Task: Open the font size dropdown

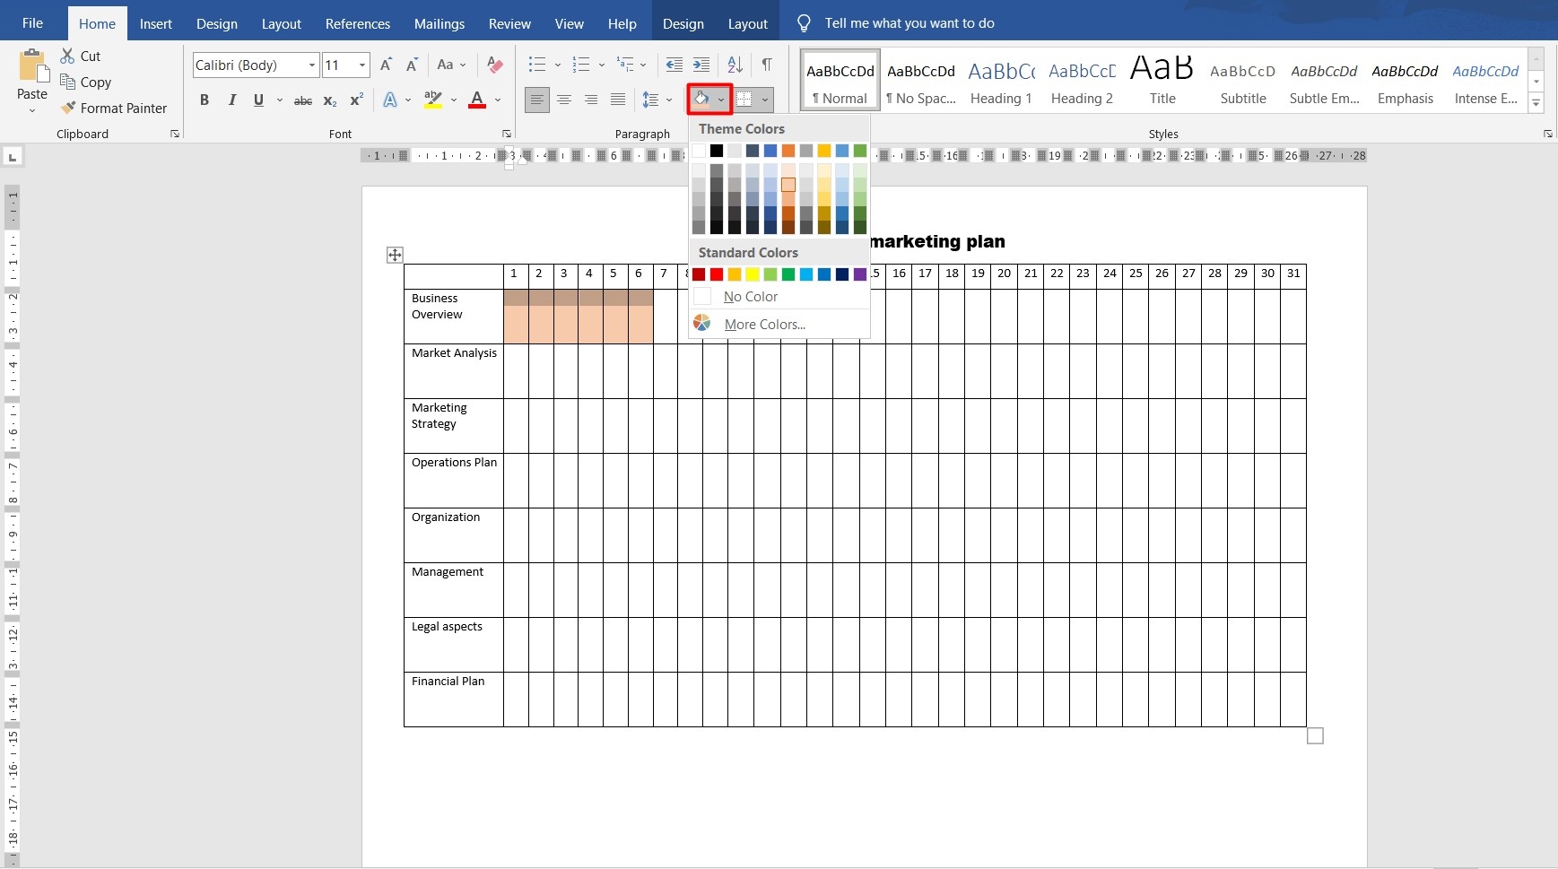Action: (x=362, y=65)
